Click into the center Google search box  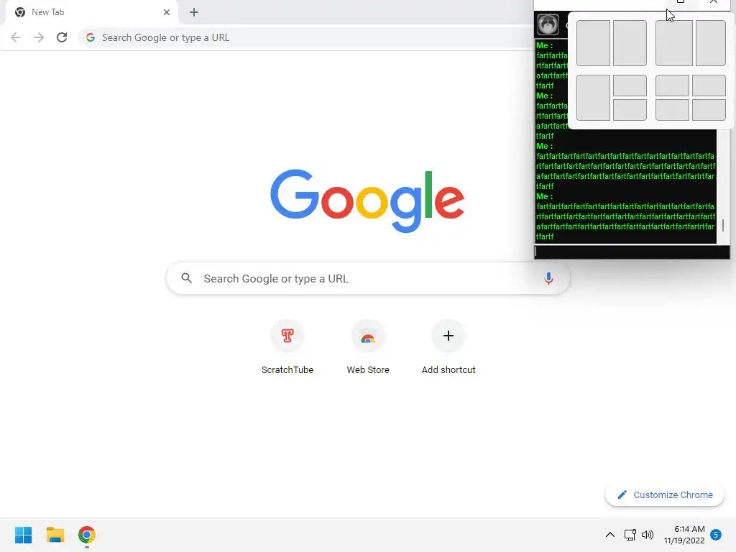point(368,278)
